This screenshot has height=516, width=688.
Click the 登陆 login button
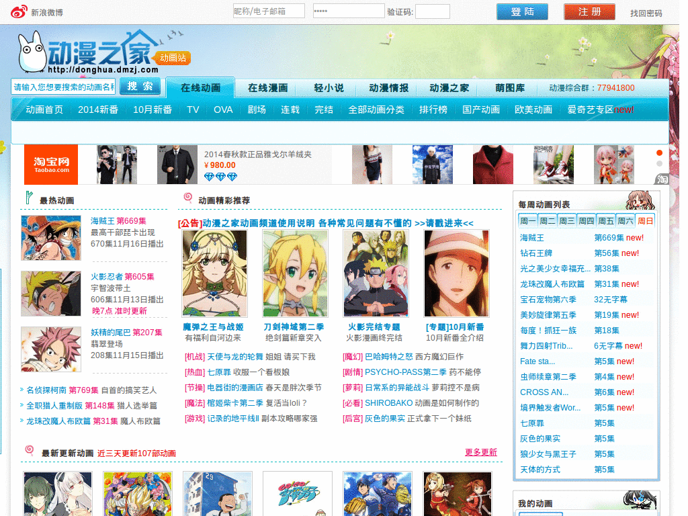[x=522, y=12]
